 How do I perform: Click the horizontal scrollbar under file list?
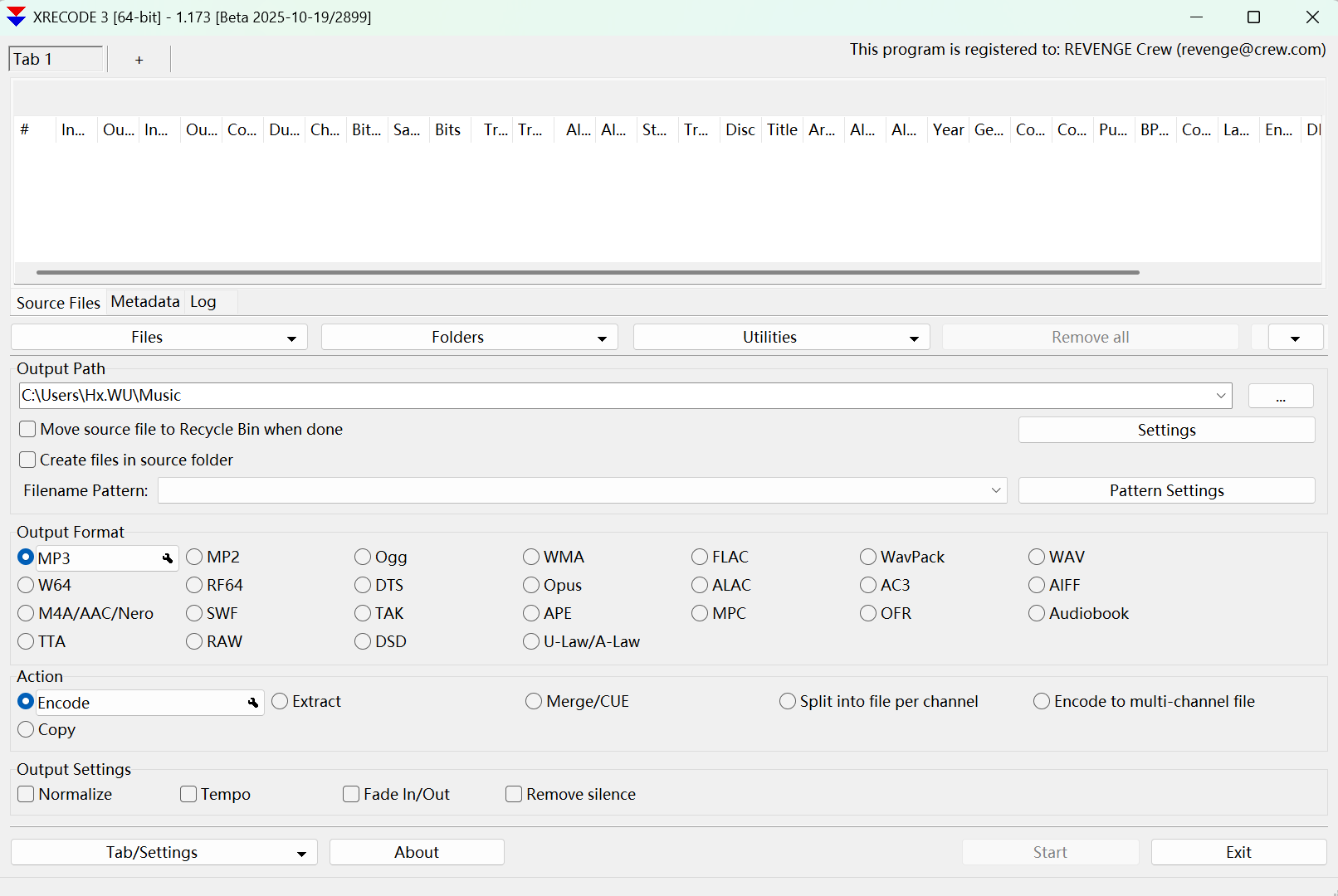pyautogui.click(x=587, y=272)
